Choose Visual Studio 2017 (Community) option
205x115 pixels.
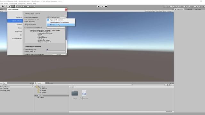61,22
